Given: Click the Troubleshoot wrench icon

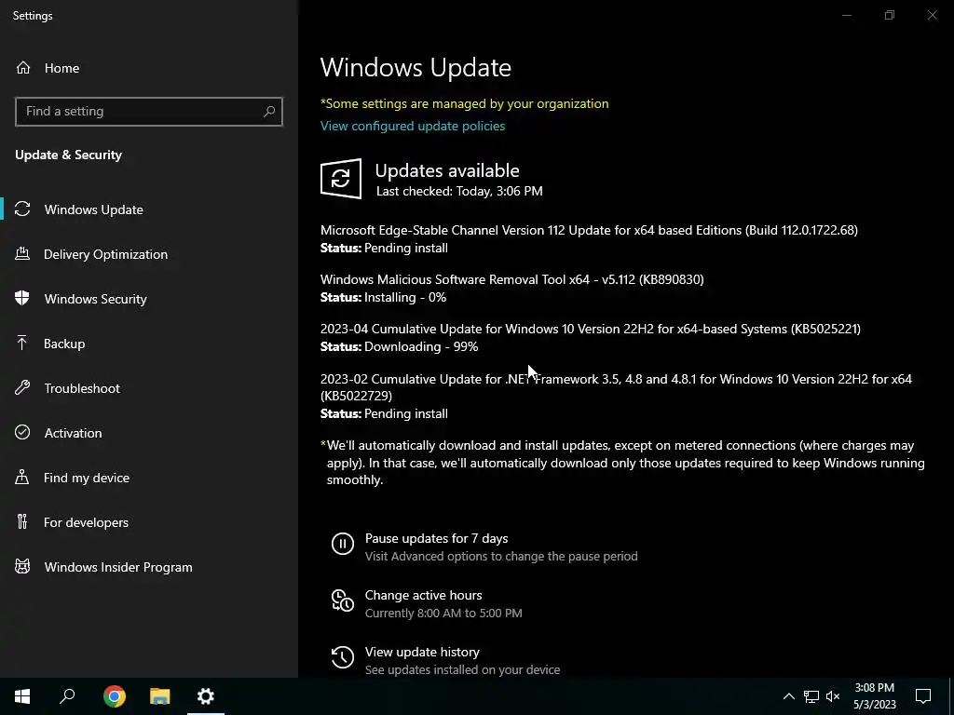Looking at the screenshot, I should [x=22, y=387].
